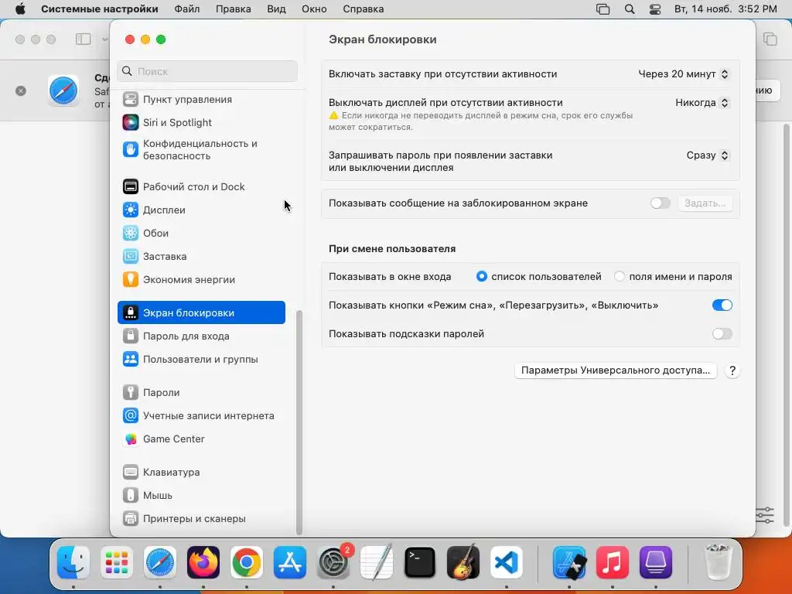This screenshot has height=594, width=792.
Task: Open Apple Configurator purple Dock icon
Action: (656, 562)
